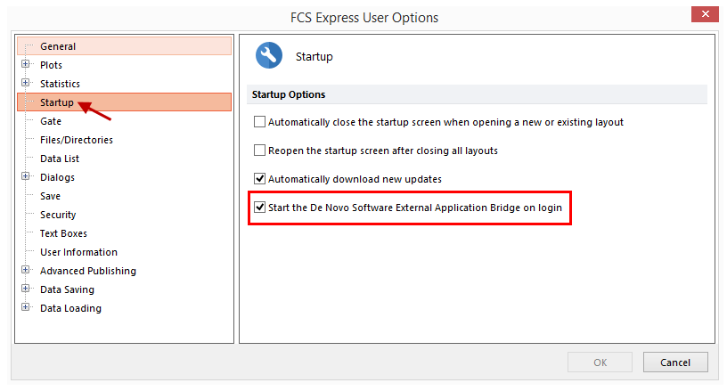
Task: Uncheck Automatically download new updates
Action: [260, 179]
